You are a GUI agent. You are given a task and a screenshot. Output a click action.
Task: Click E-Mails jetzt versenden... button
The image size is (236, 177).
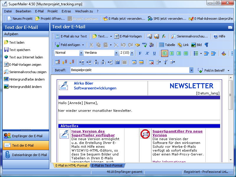pyautogui.click(x=124, y=19)
